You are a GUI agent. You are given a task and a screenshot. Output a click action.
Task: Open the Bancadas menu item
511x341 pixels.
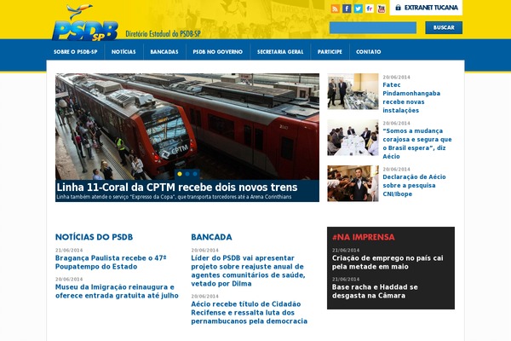point(164,51)
